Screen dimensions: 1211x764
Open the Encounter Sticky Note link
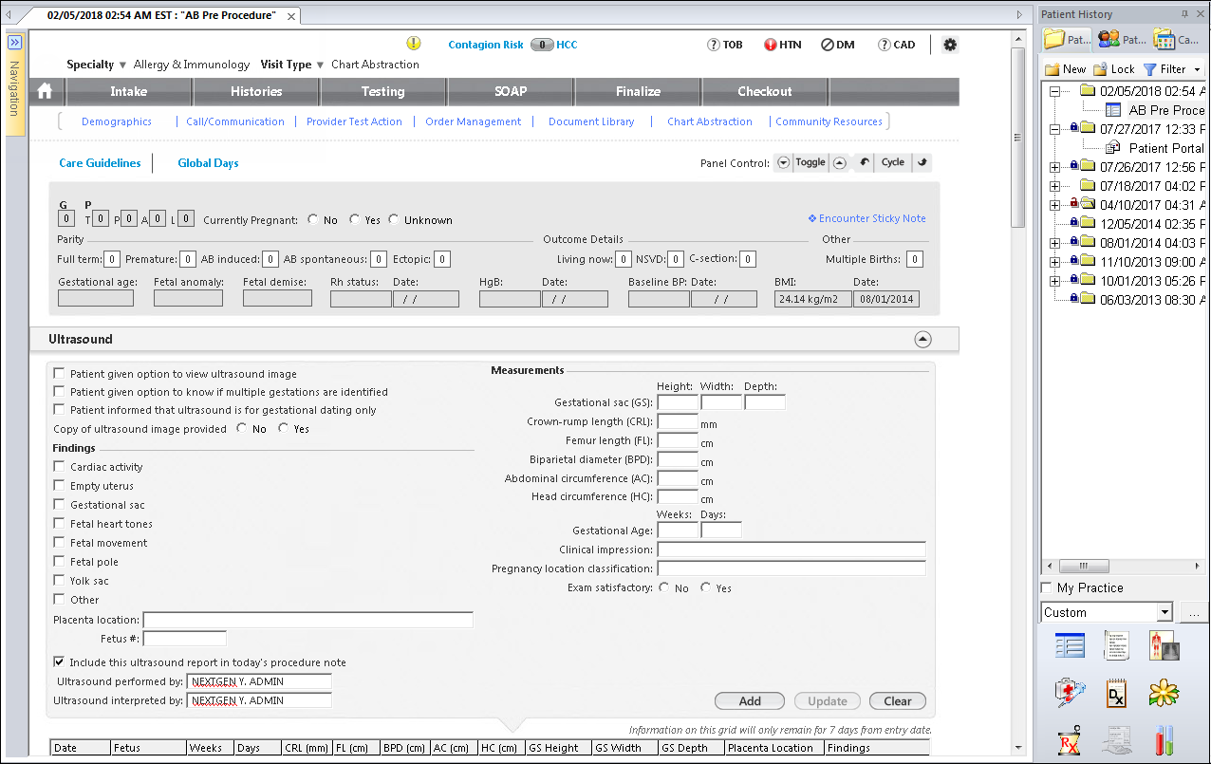[x=866, y=218]
